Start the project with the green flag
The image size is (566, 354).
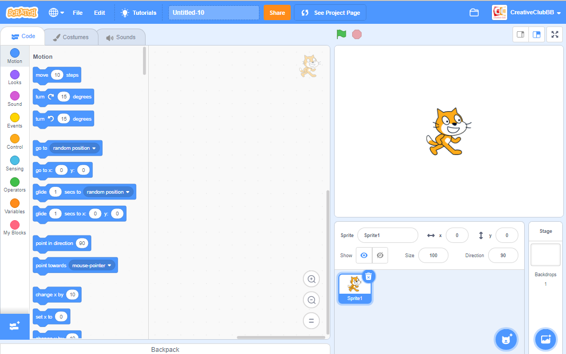[341, 34]
